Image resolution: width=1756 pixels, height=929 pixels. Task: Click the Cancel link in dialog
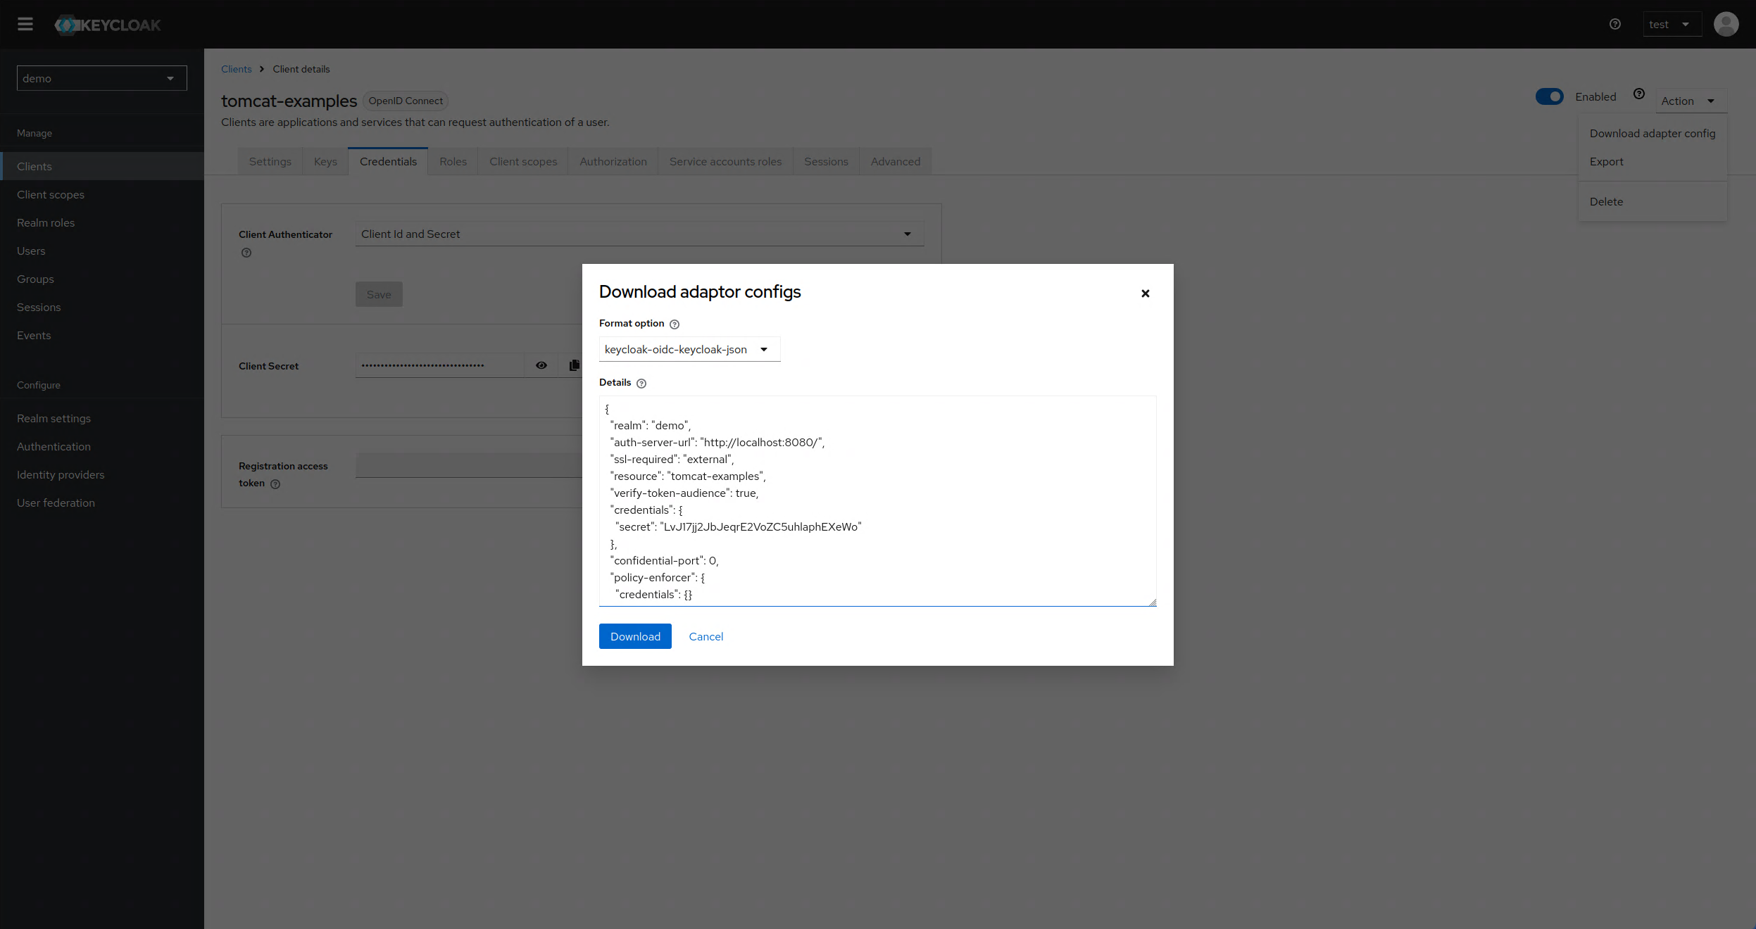705,636
